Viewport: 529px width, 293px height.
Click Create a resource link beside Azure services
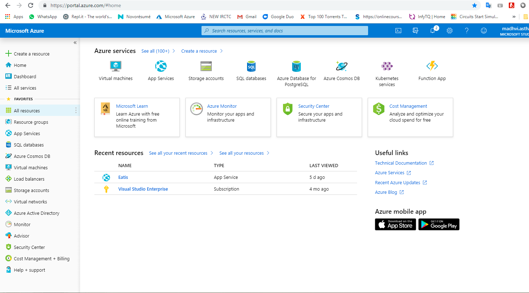pyautogui.click(x=199, y=51)
